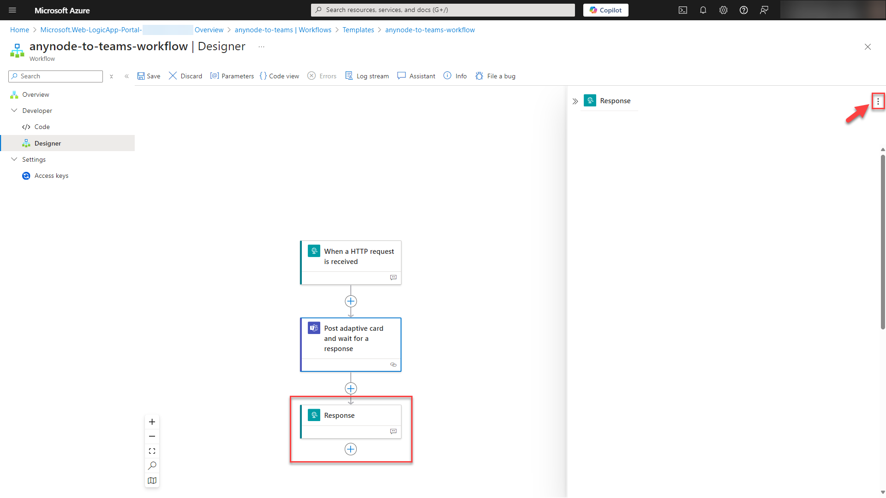Launch the Assistant
The image size is (886, 498).
click(x=416, y=76)
